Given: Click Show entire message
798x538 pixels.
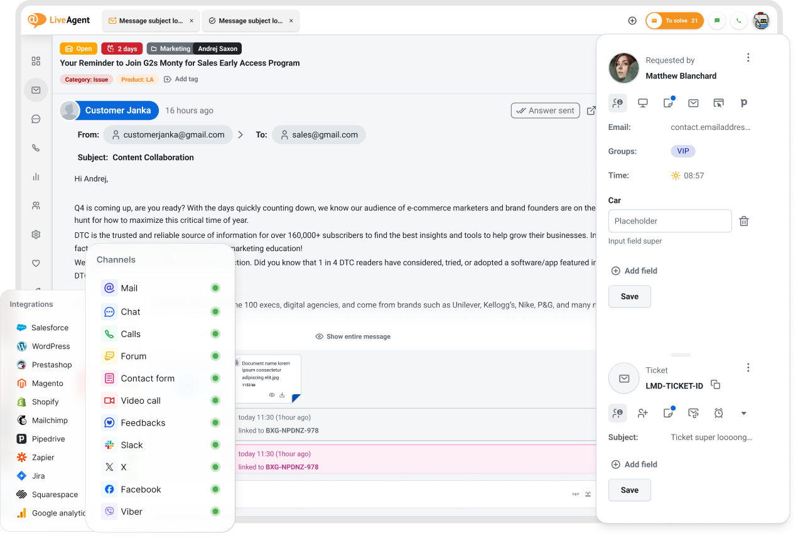Looking at the screenshot, I should (353, 336).
